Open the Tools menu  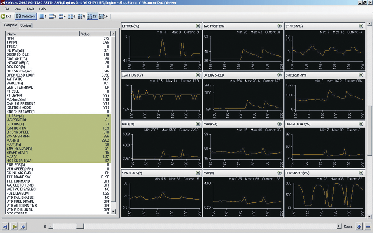(30, 9)
